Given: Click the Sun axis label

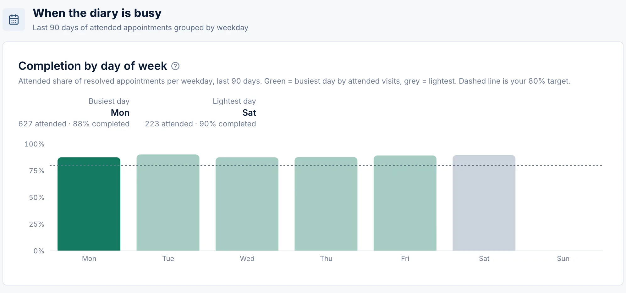Looking at the screenshot, I should click(x=563, y=258).
